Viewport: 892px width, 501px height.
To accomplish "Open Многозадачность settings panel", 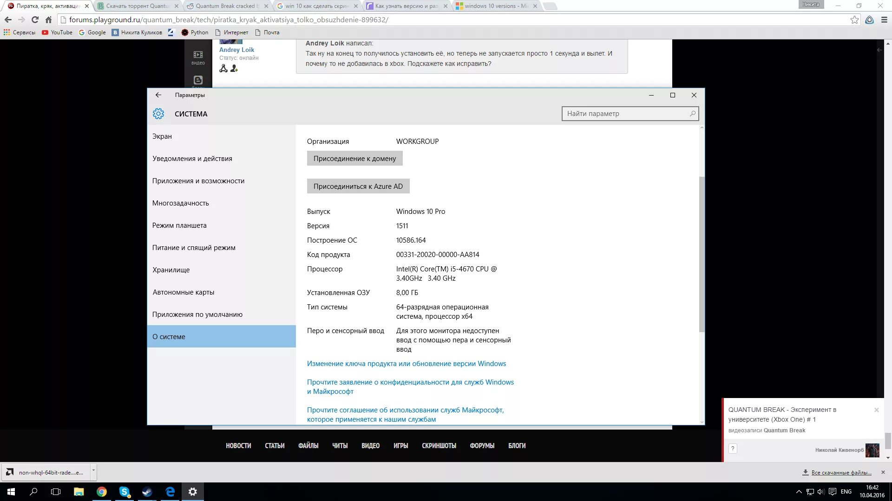I will pyautogui.click(x=180, y=202).
